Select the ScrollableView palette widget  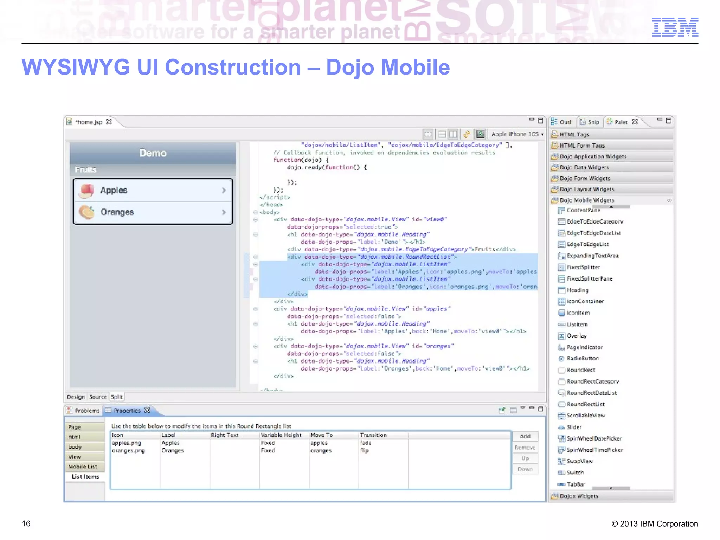point(581,416)
